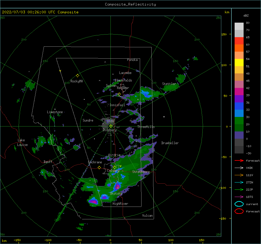Click the green 22JP arrow in legend

(x=239, y=189)
